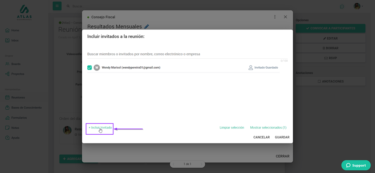Click the Invitado Guardado guest icon

[251, 68]
